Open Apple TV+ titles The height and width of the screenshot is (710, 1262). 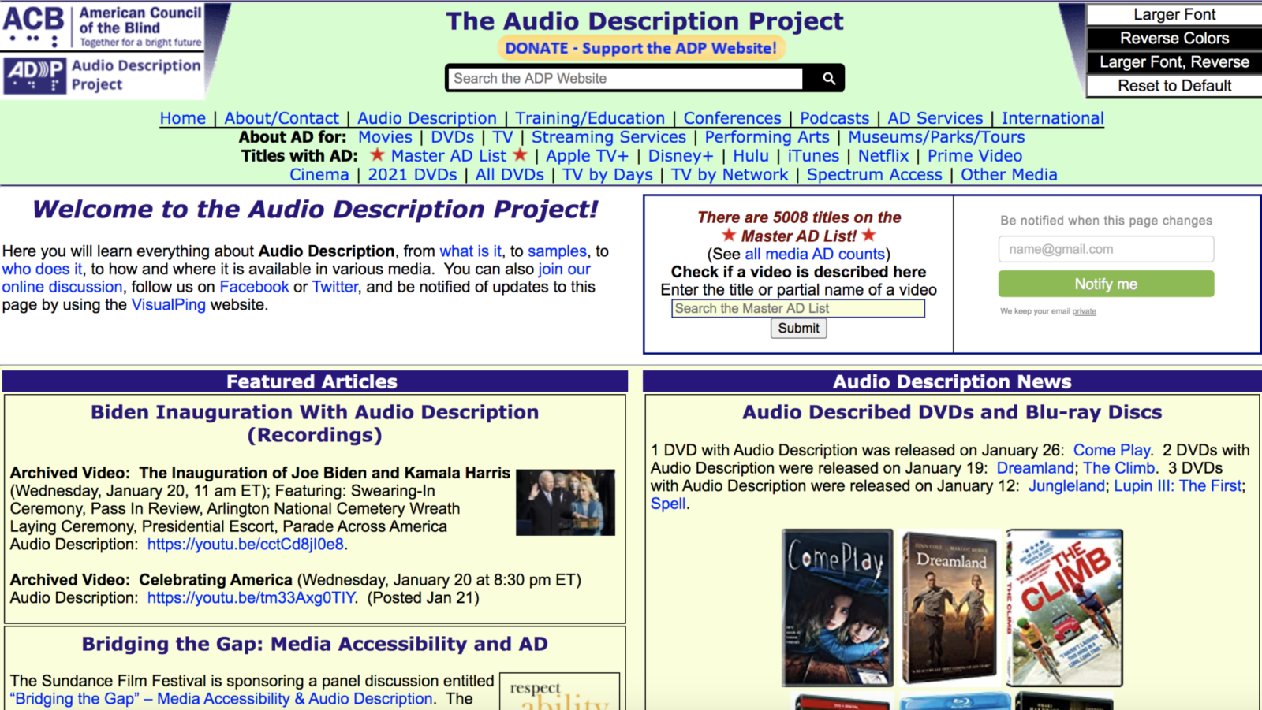[587, 156]
